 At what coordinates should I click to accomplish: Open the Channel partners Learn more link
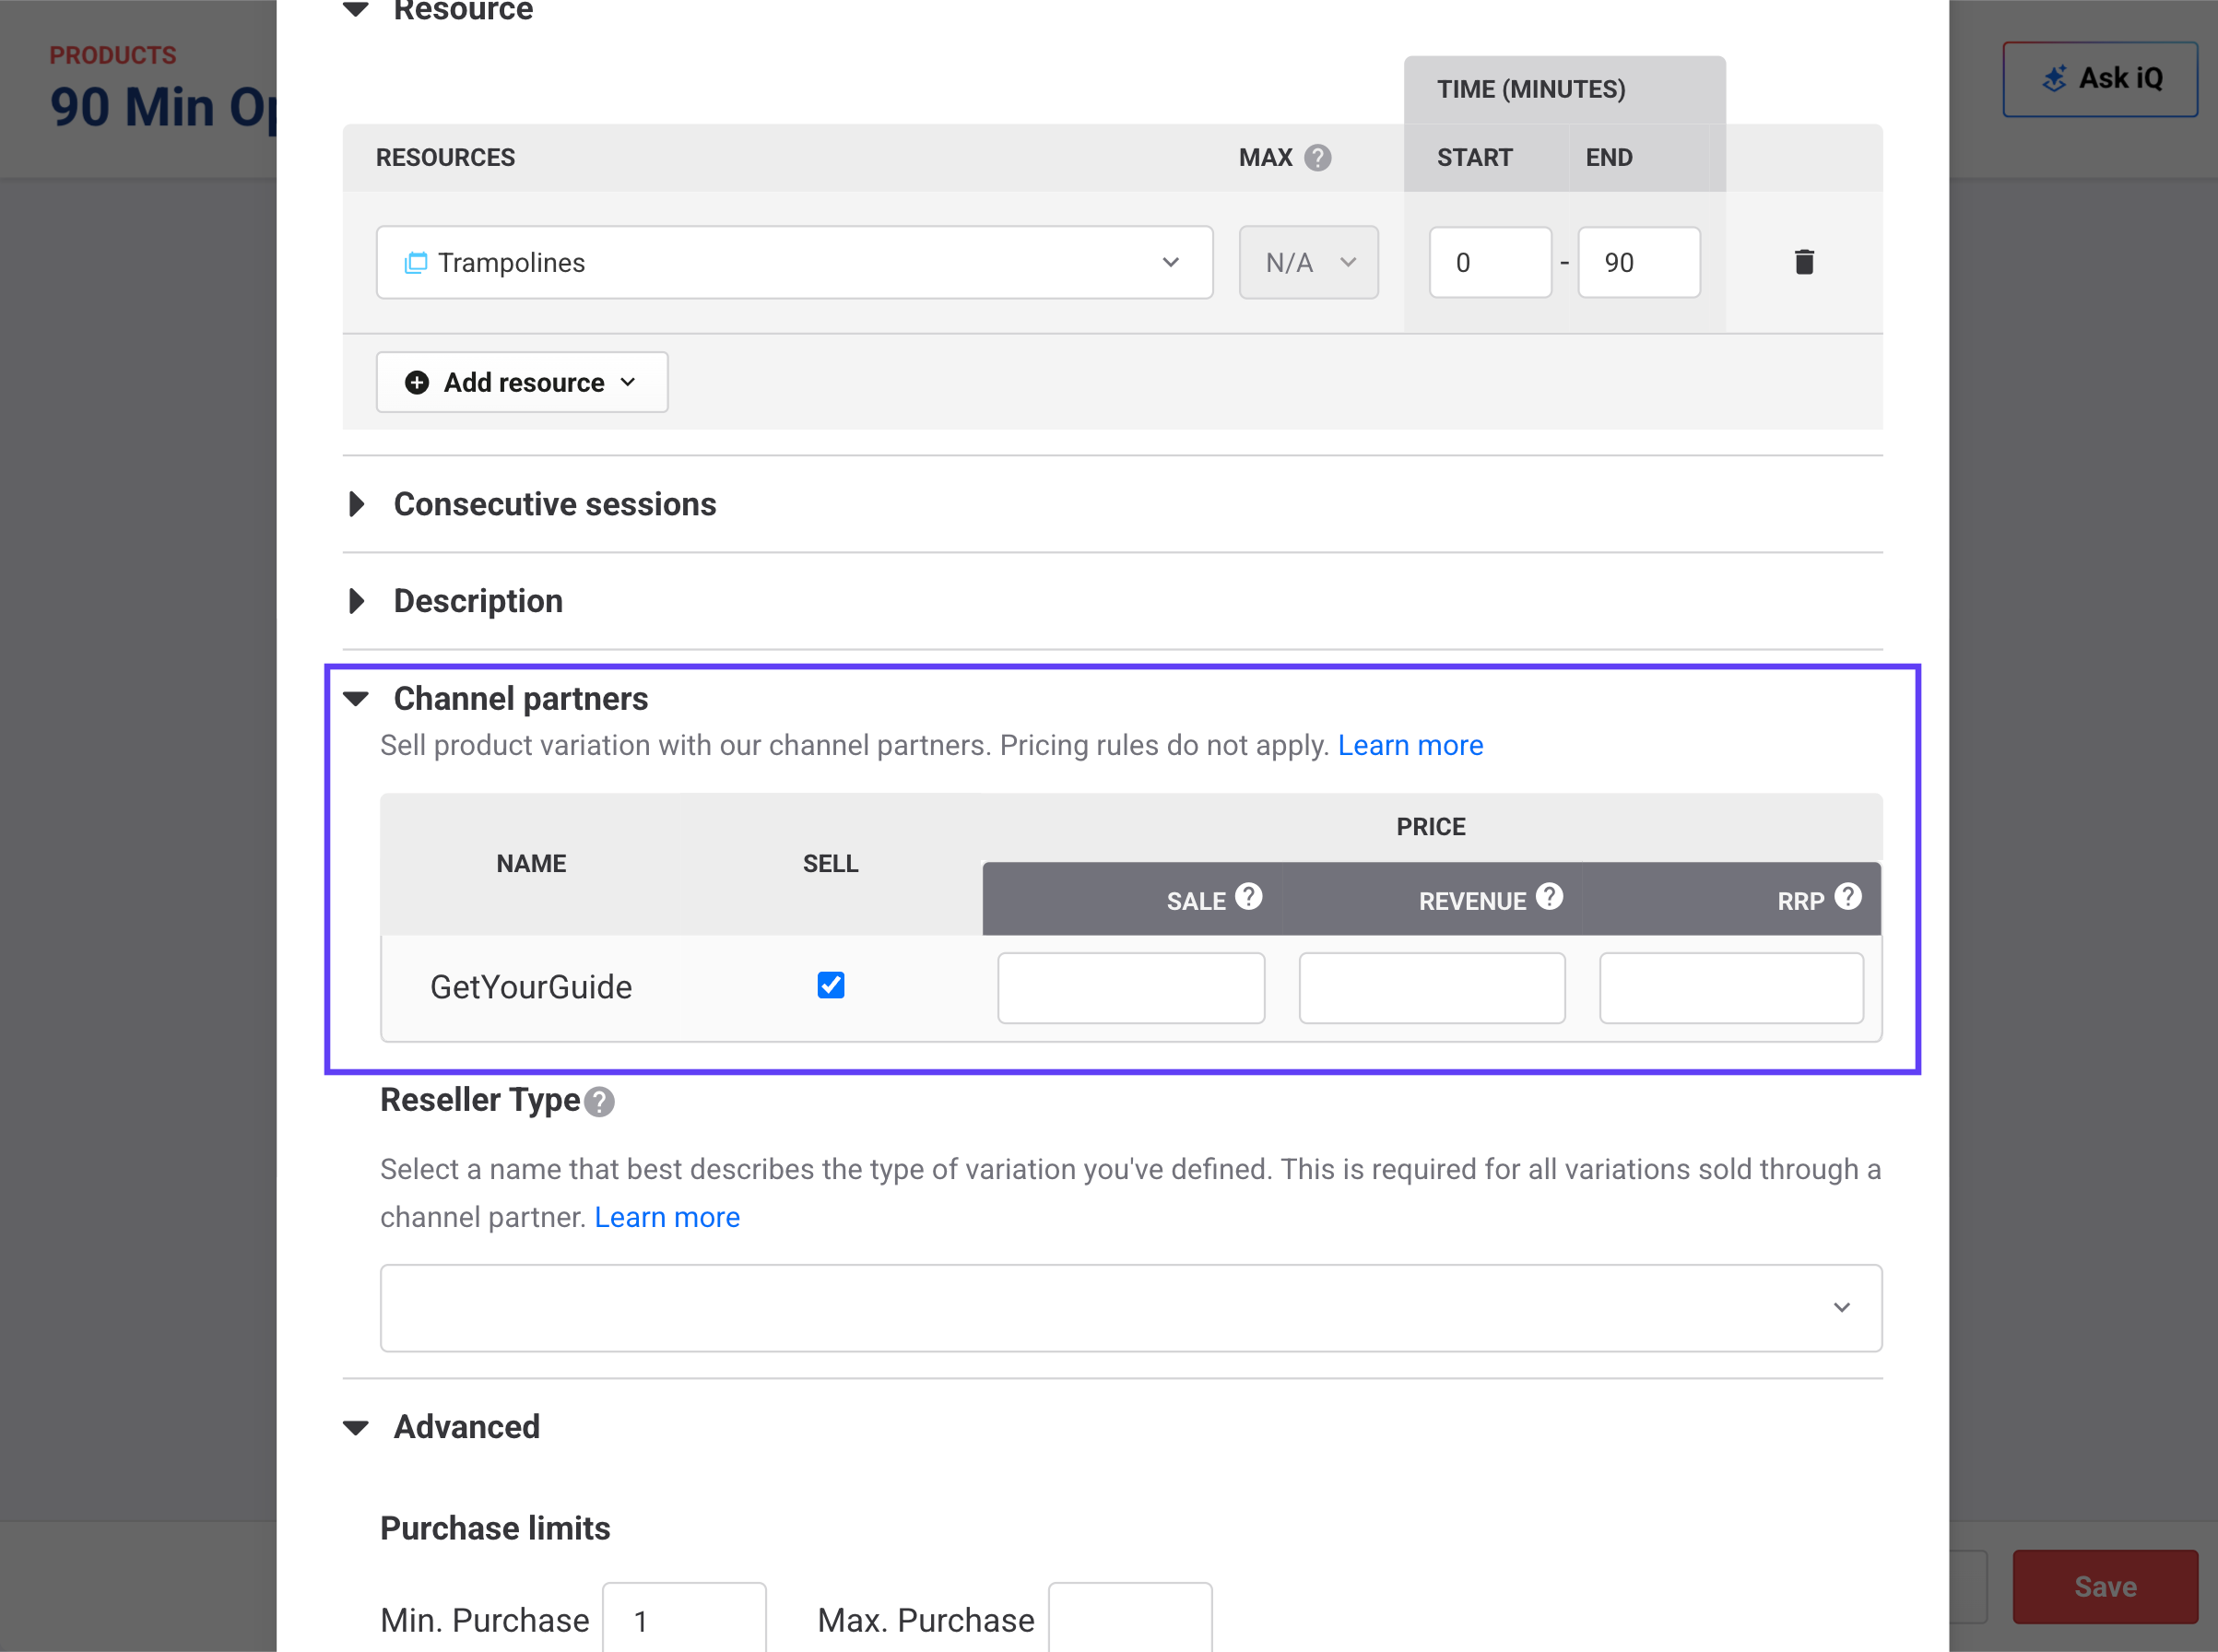click(1410, 745)
